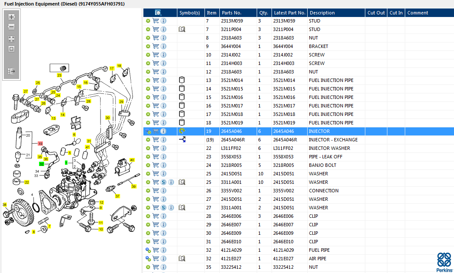Image resolution: width=454 pixels, height=273 pixels.
Task: Select part number 2646E010
Action: 231,242
